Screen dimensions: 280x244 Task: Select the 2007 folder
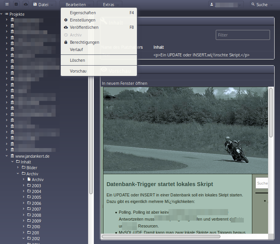tap(37, 209)
